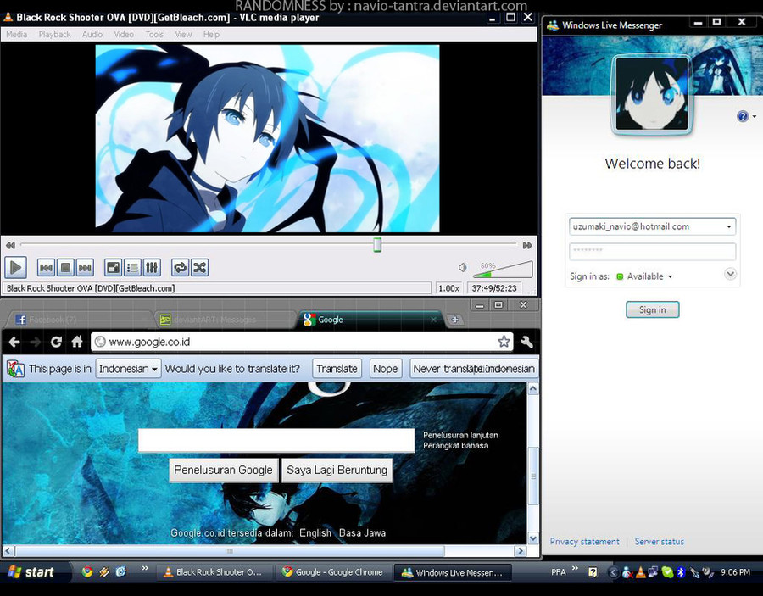This screenshot has height=596, width=763.
Task: Click the Messenger Sign in button
Action: pos(652,310)
